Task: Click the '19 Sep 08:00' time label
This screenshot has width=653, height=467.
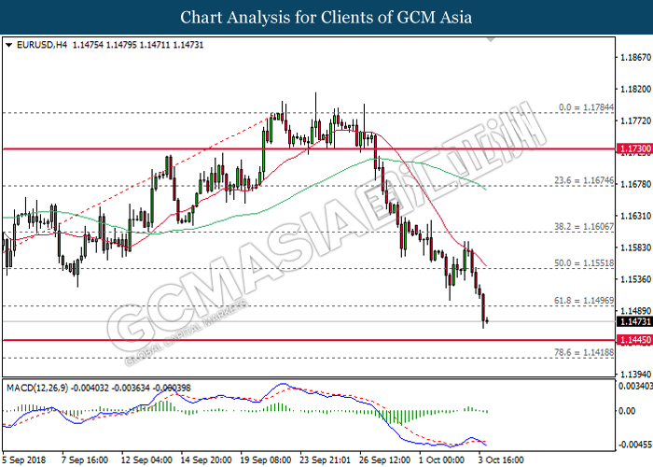Action: [266, 460]
